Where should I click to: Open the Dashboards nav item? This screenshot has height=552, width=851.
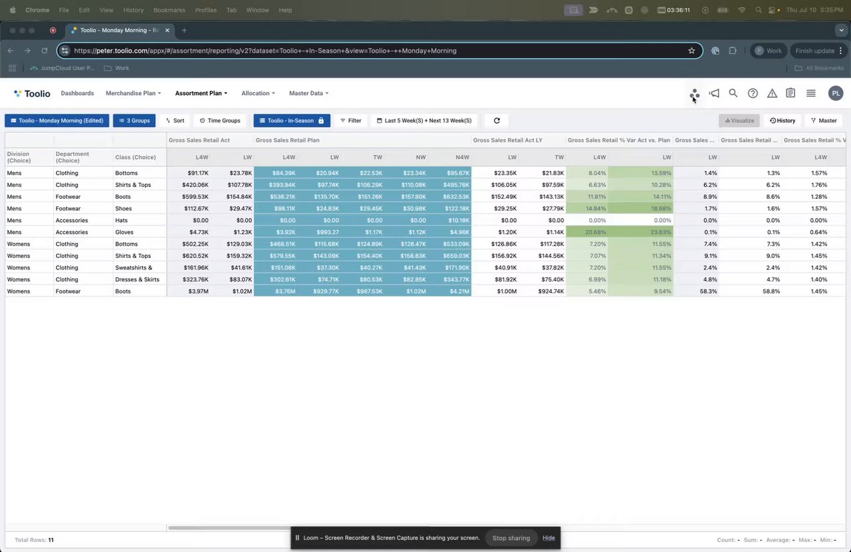click(x=77, y=93)
